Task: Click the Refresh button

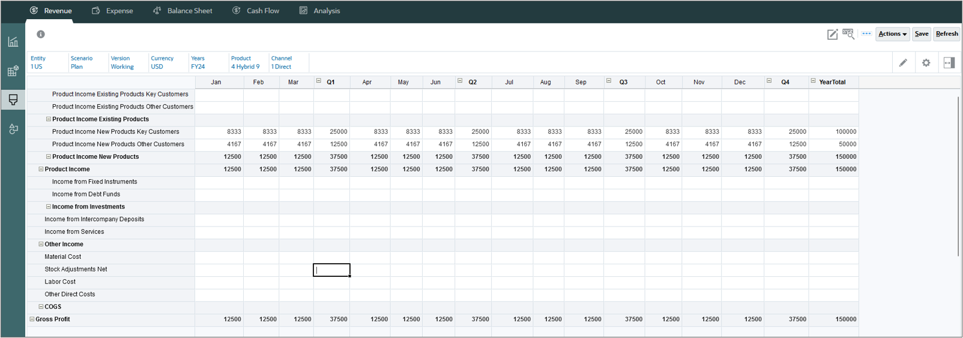Action: pos(947,34)
